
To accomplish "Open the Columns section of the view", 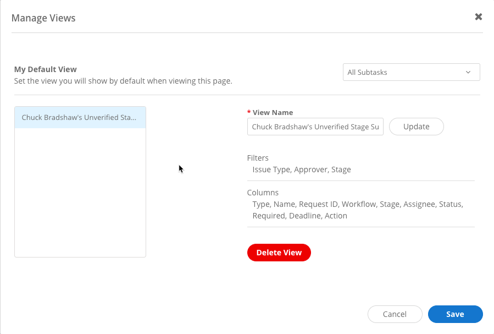I will click(263, 193).
